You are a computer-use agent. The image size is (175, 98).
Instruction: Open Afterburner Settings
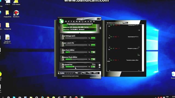coord(96,73)
